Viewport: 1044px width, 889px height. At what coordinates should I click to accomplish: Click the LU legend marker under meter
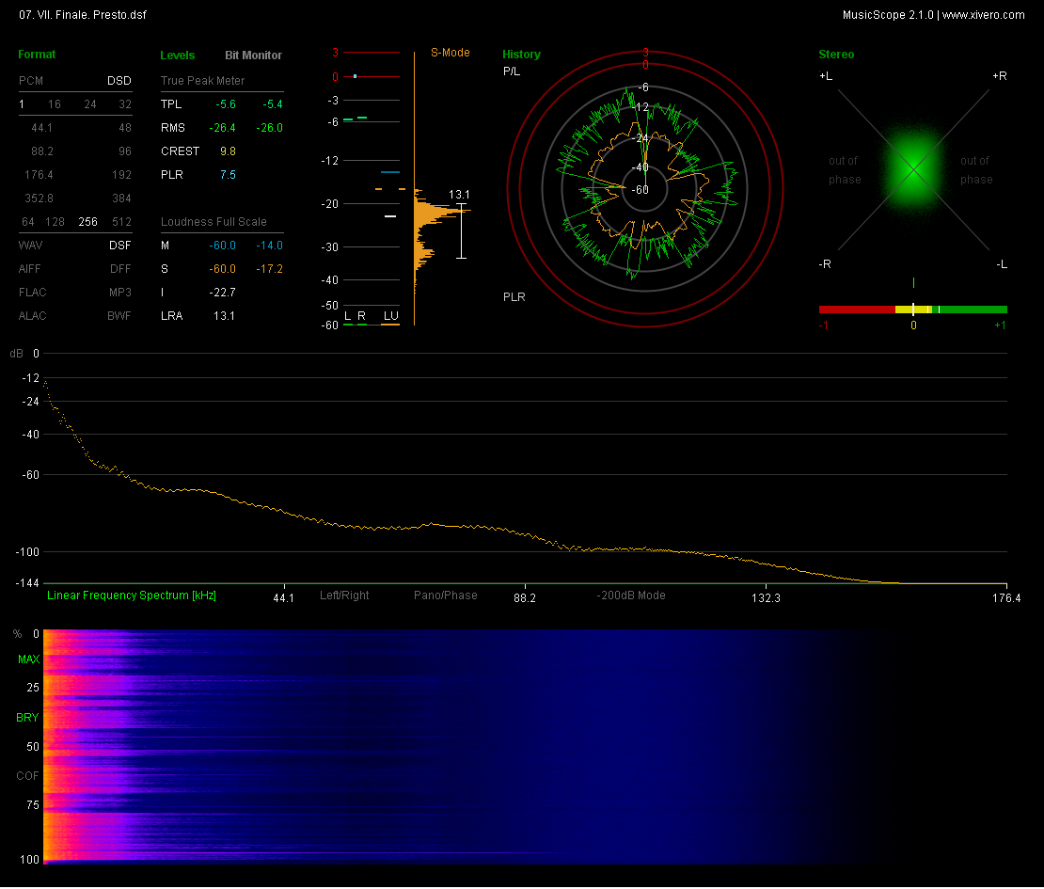pos(390,316)
